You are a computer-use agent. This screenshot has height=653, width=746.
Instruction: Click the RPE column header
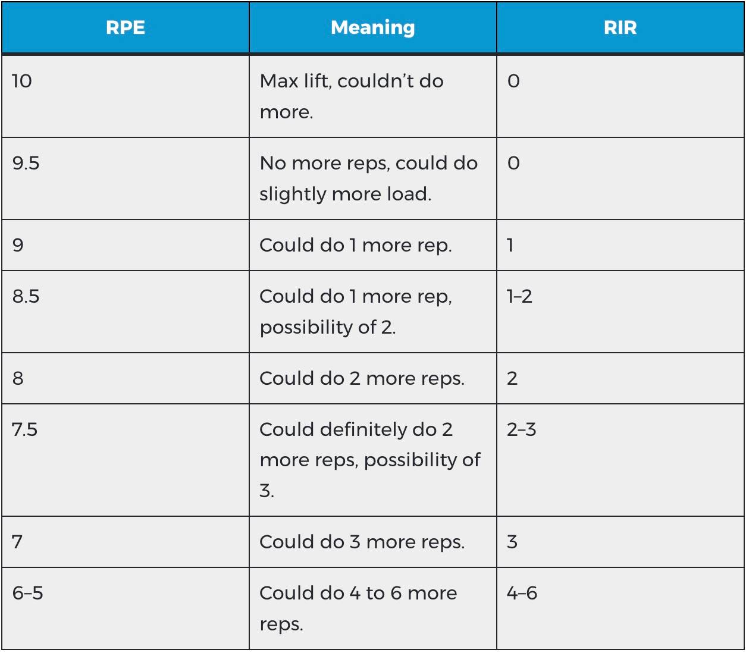click(x=125, y=28)
